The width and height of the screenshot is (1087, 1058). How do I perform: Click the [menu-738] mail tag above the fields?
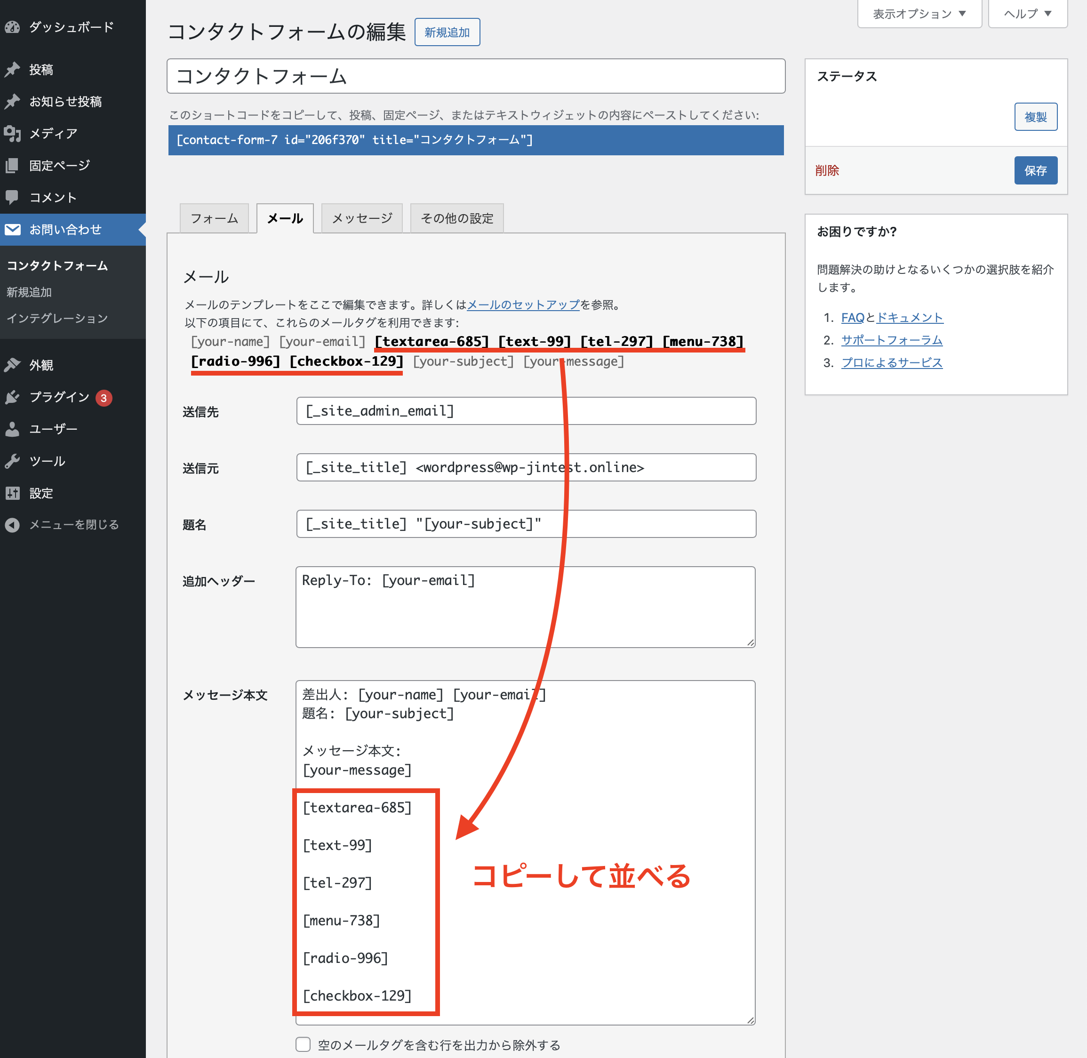pos(703,341)
